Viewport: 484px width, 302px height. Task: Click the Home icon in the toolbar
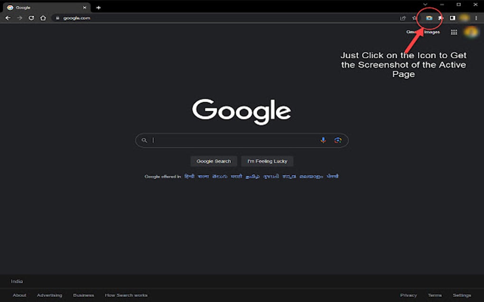pos(43,18)
